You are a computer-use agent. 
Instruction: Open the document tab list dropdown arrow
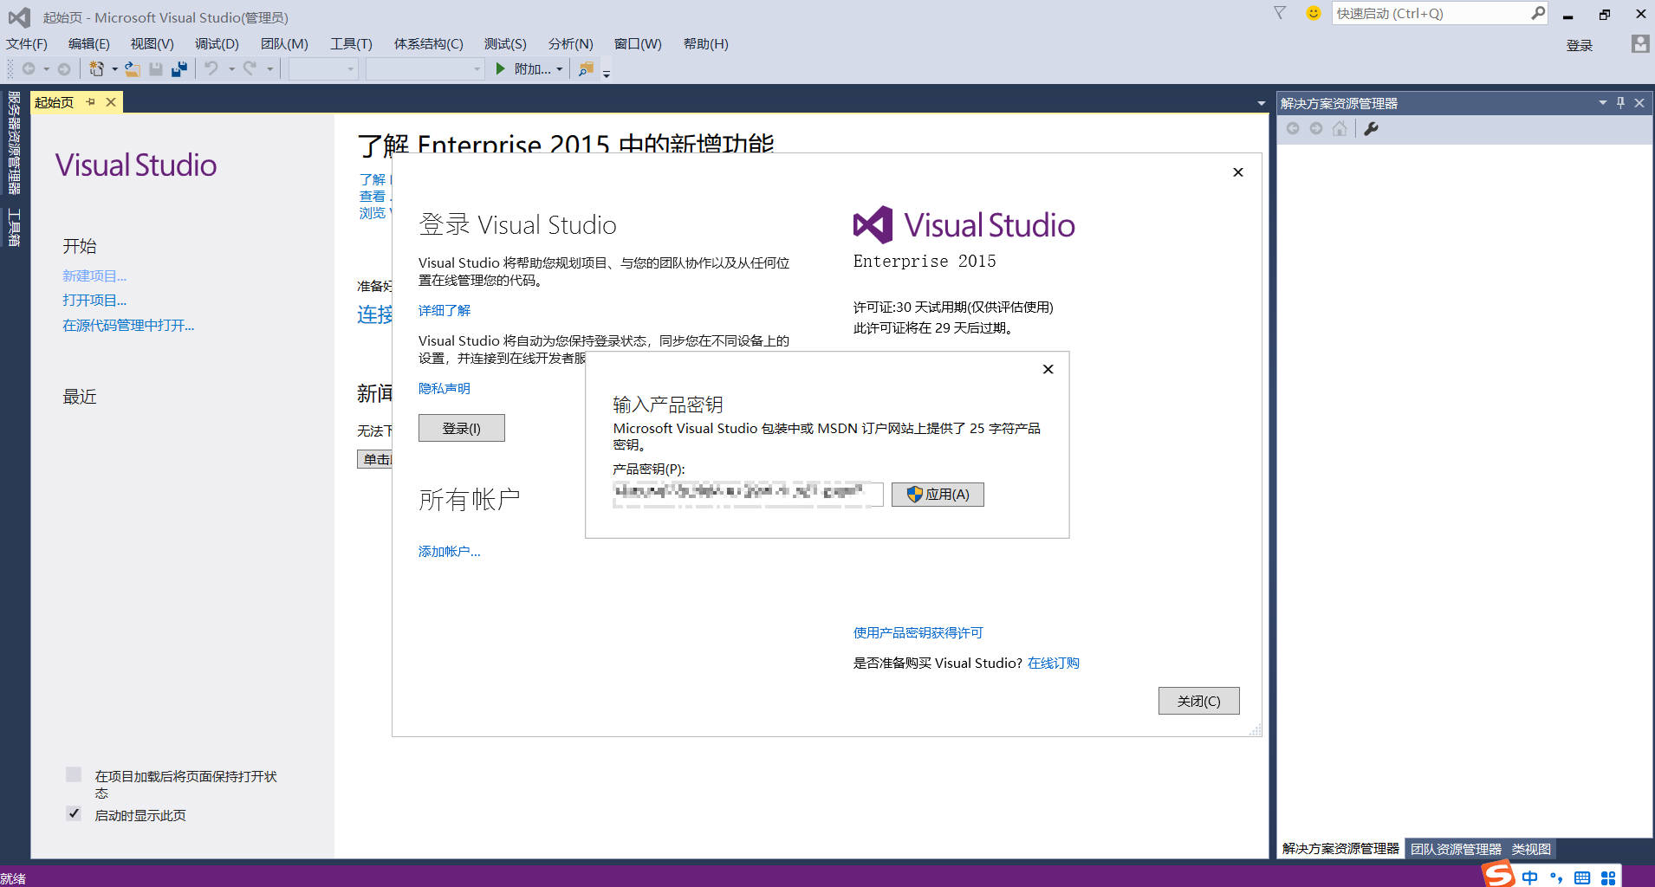pos(1261,103)
